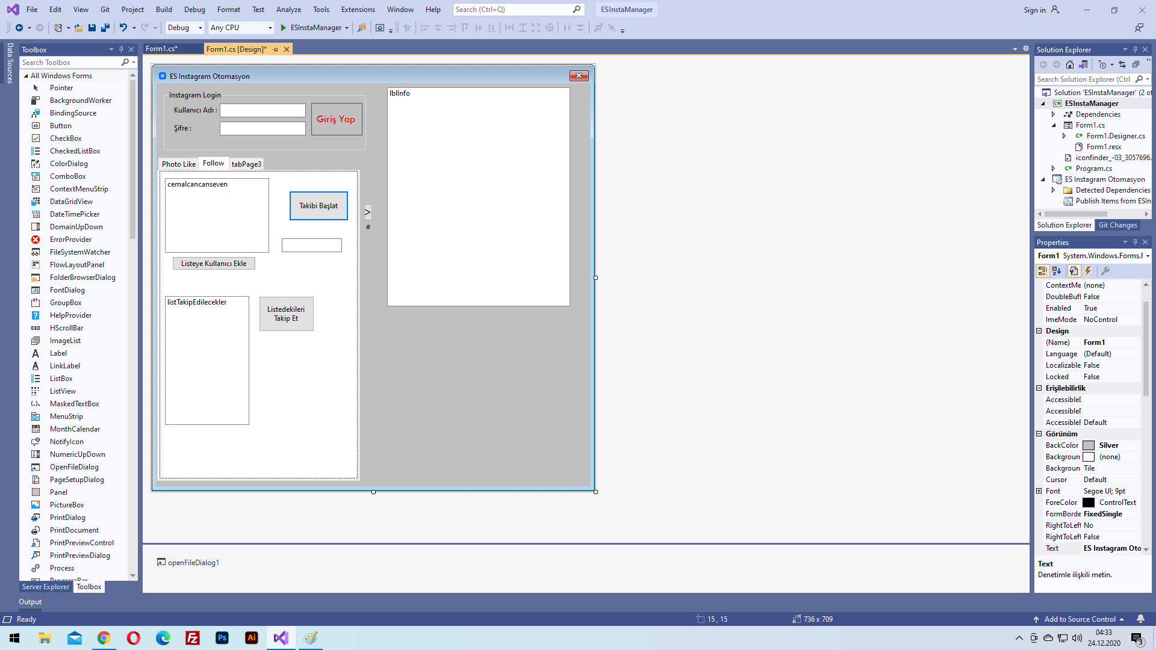Click the Listeye Kullanıcı Ekle button
This screenshot has width=1156, height=650.
coord(214,264)
